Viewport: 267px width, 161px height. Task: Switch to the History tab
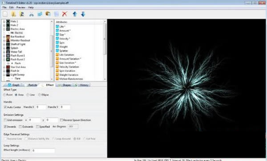click(x=82, y=85)
